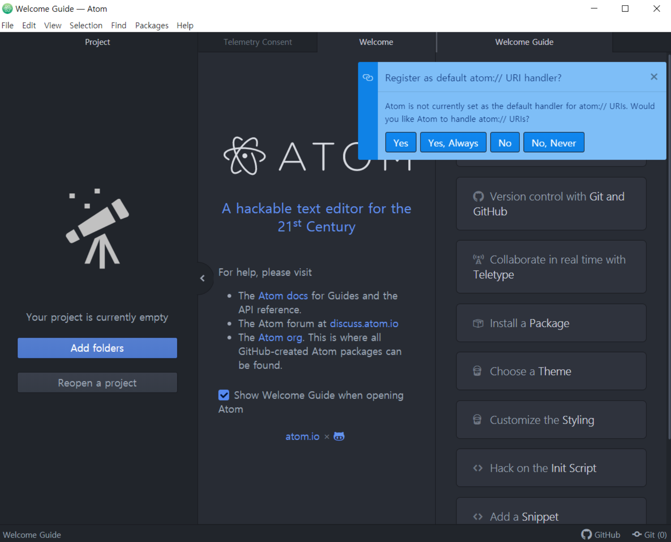Click GitHub text in the status bar

[x=607, y=535]
